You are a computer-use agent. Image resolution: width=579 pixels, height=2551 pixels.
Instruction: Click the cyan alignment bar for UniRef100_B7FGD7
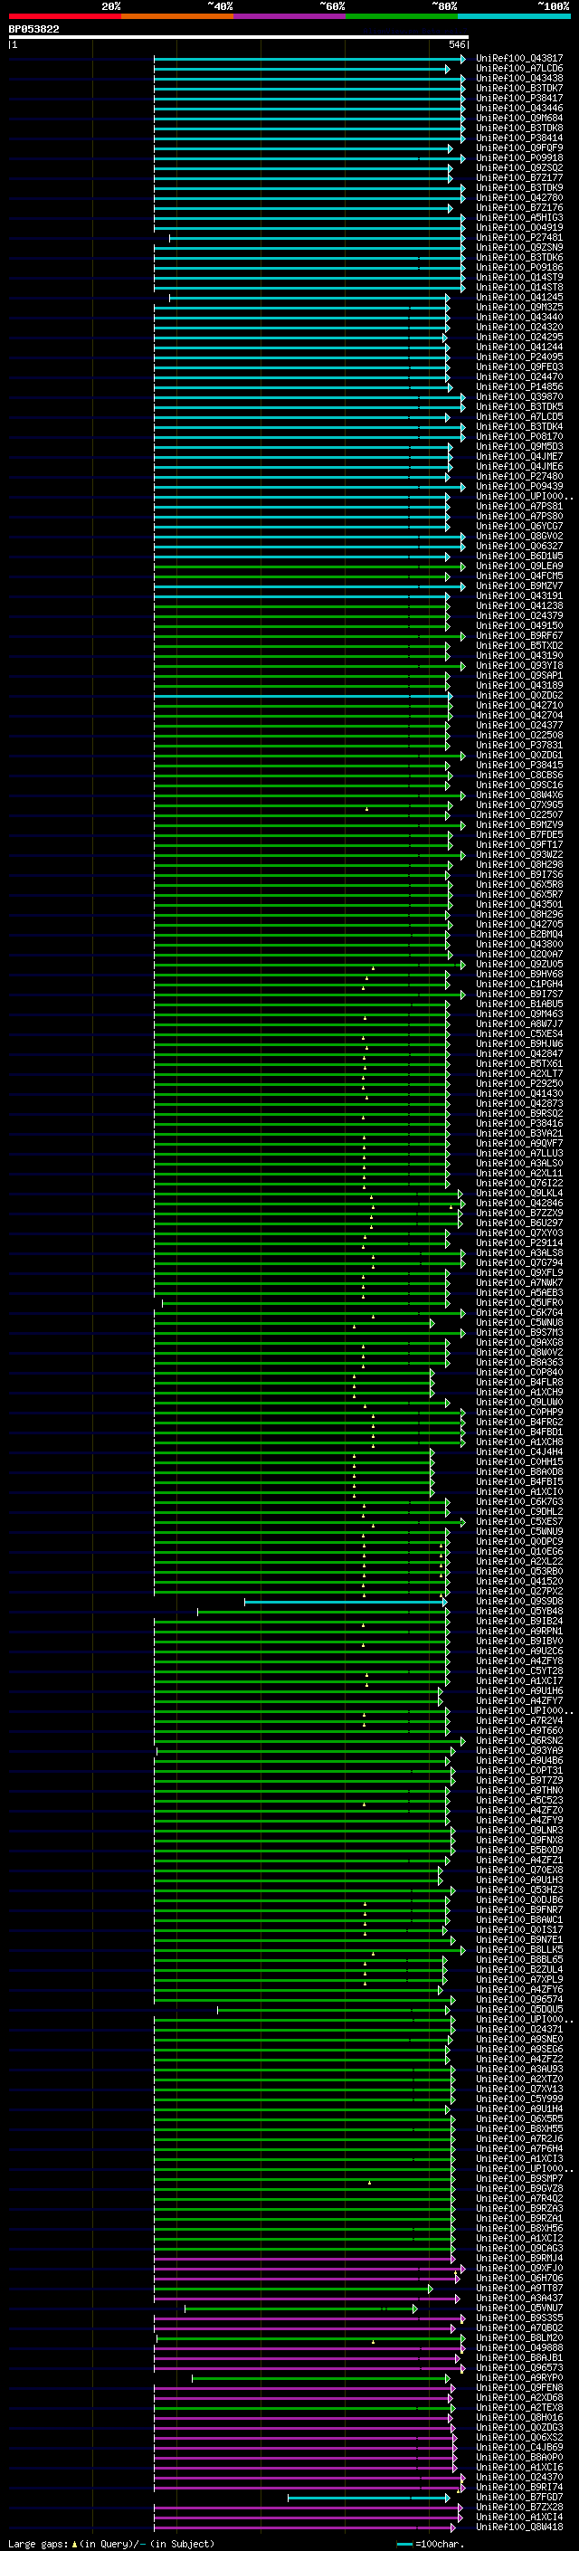368,2497
